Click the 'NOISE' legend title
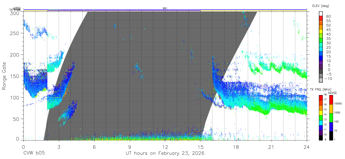 coord(333,93)
